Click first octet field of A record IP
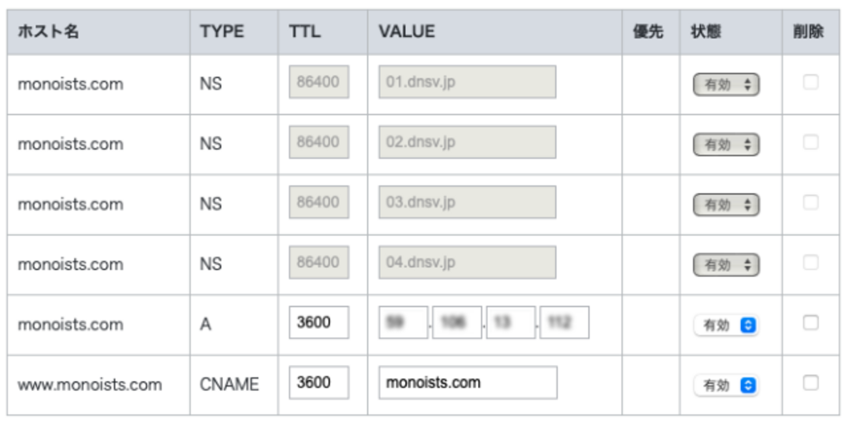This screenshot has height=421, width=848. pyautogui.click(x=403, y=323)
